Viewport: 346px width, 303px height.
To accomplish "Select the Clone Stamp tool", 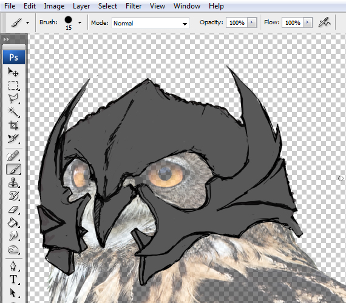I will click(x=13, y=183).
